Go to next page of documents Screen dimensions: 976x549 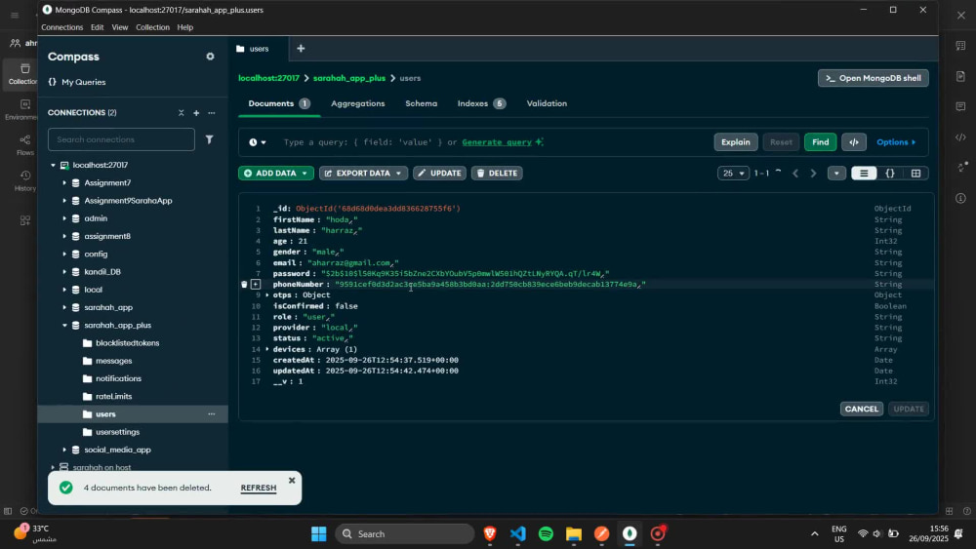point(813,174)
